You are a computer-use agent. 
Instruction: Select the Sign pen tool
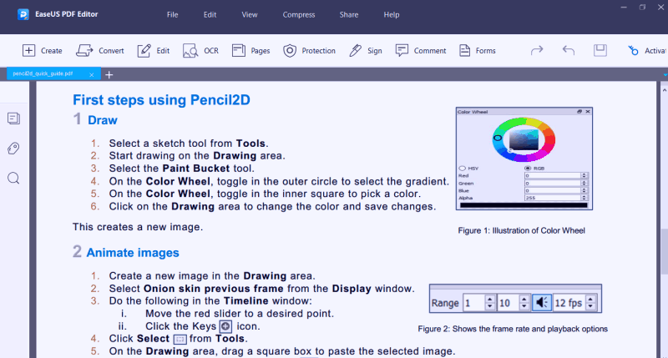coord(366,51)
